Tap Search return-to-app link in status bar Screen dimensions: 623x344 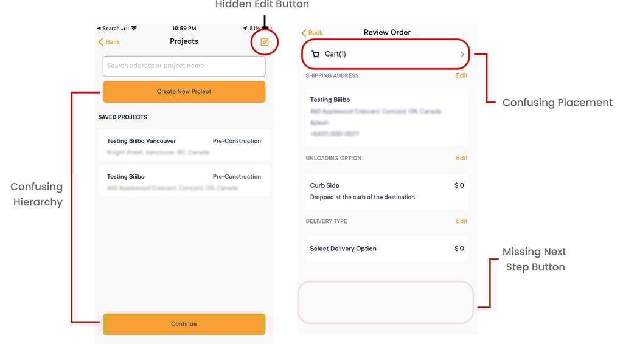tap(108, 28)
